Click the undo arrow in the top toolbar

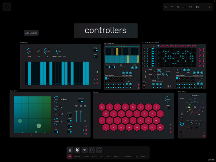(x=165, y=7)
